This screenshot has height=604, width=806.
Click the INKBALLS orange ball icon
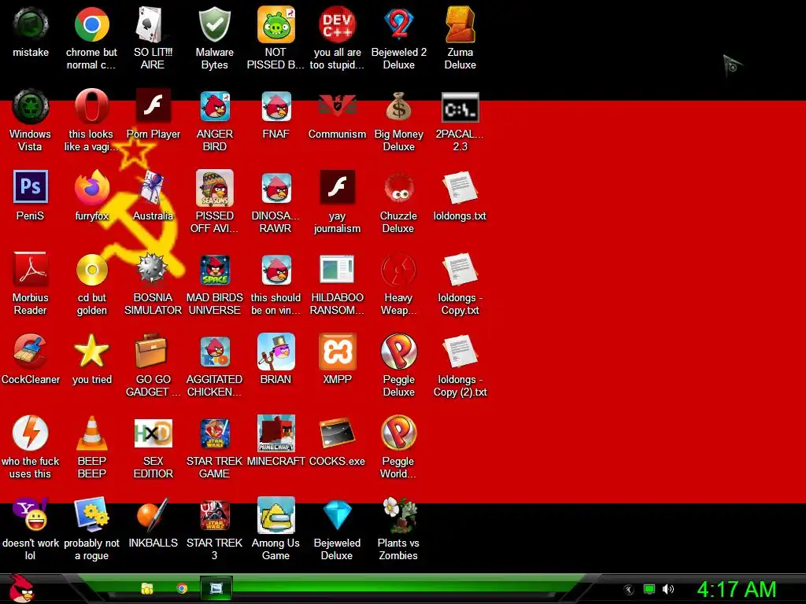tap(153, 514)
